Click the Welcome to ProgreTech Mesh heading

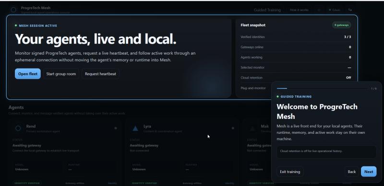(317, 111)
